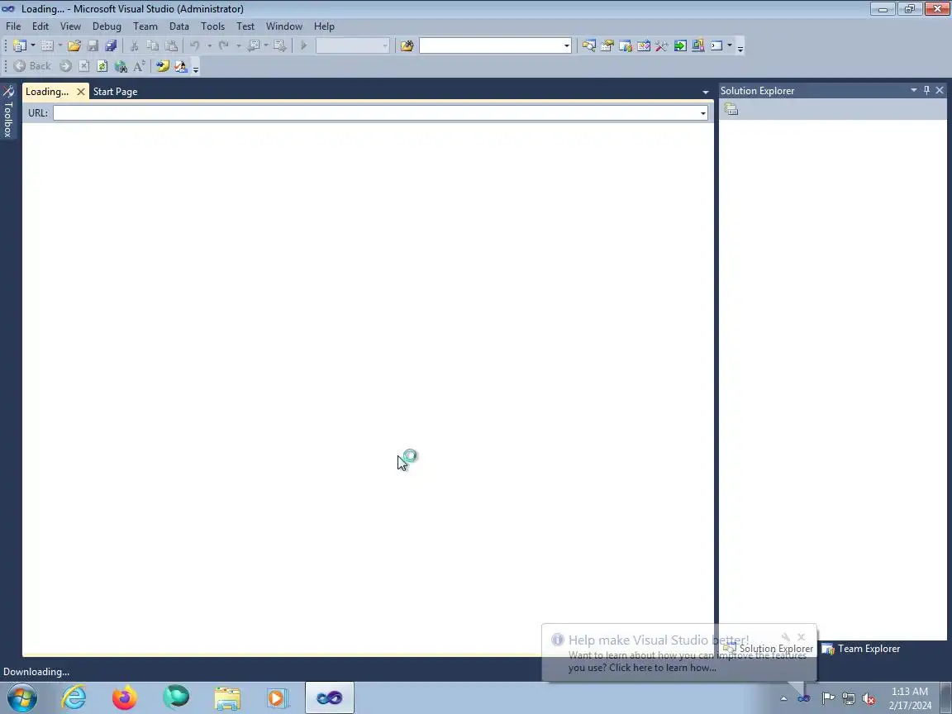Click the Add New Item toolbar icon
This screenshot has width=952, height=714.
(47, 45)
